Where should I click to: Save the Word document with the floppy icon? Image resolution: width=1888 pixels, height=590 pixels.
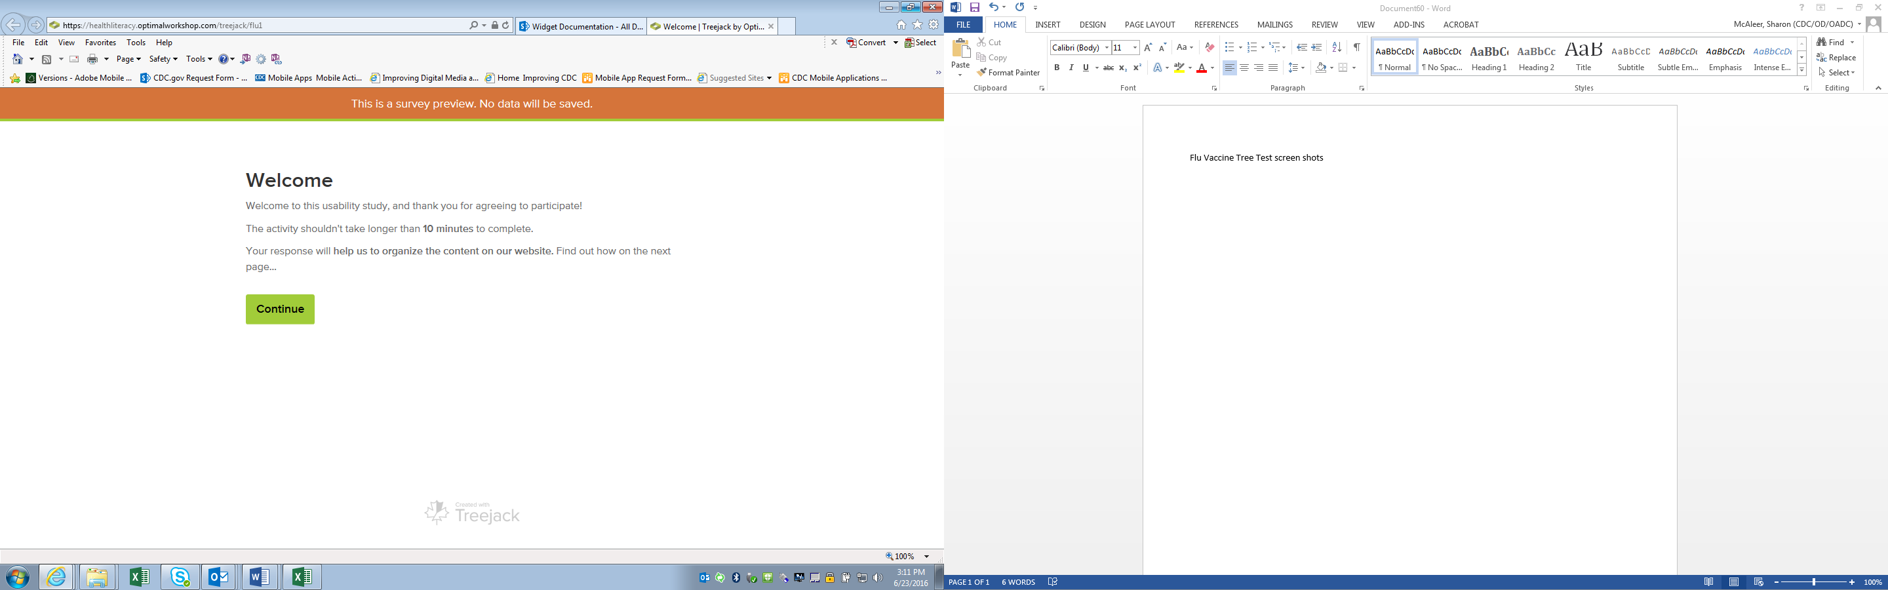click(975, 7)
